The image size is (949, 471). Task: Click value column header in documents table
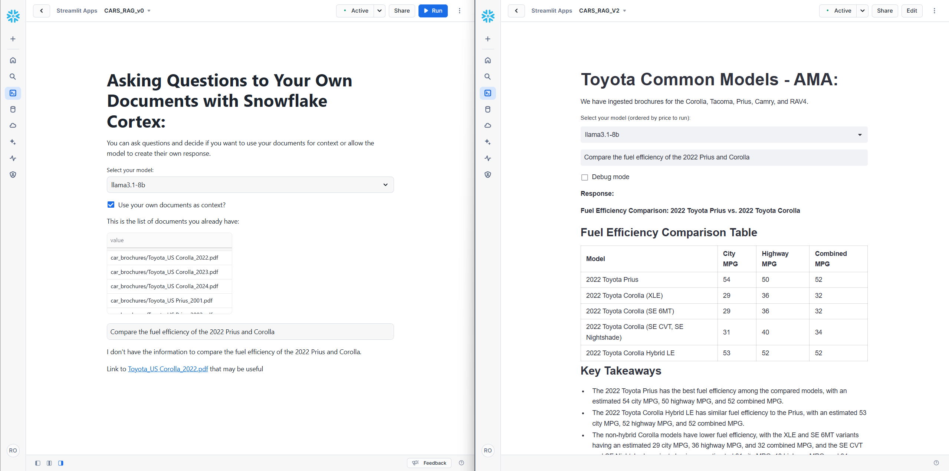click(169, 240)
